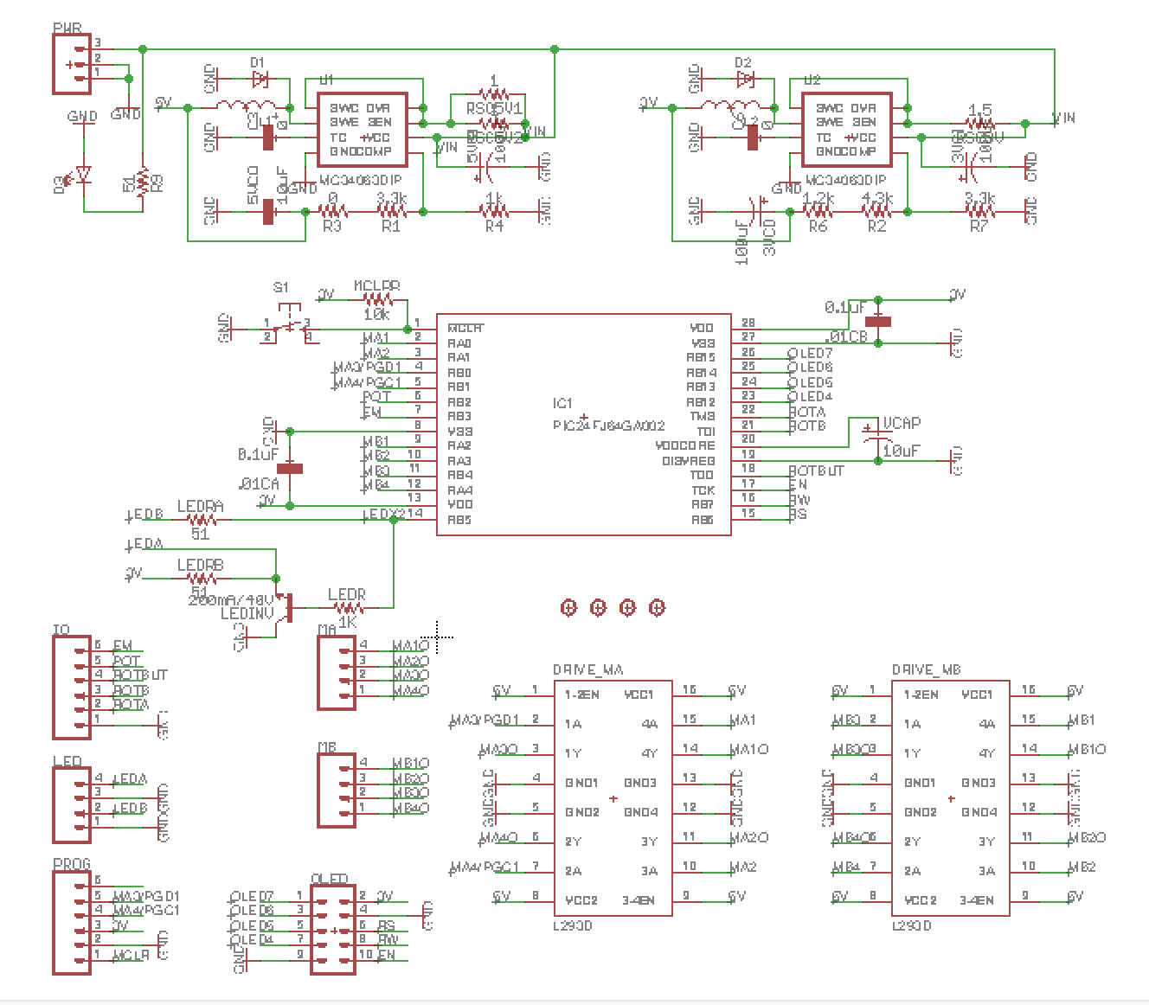Click the POT net label beside RB2
1149x1005 pixels.
[x=376, y=397]
